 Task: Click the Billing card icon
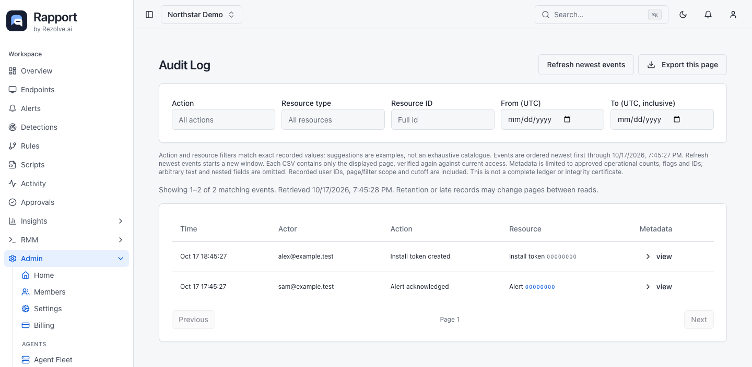[x=26, y=325]
